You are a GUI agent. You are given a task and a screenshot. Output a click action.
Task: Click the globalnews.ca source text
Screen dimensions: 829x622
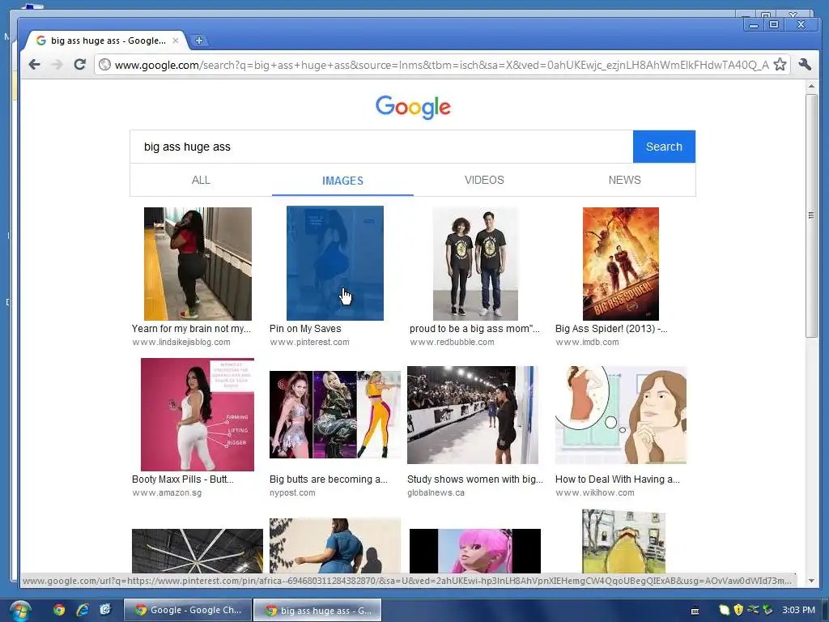(x=436, y=493)
